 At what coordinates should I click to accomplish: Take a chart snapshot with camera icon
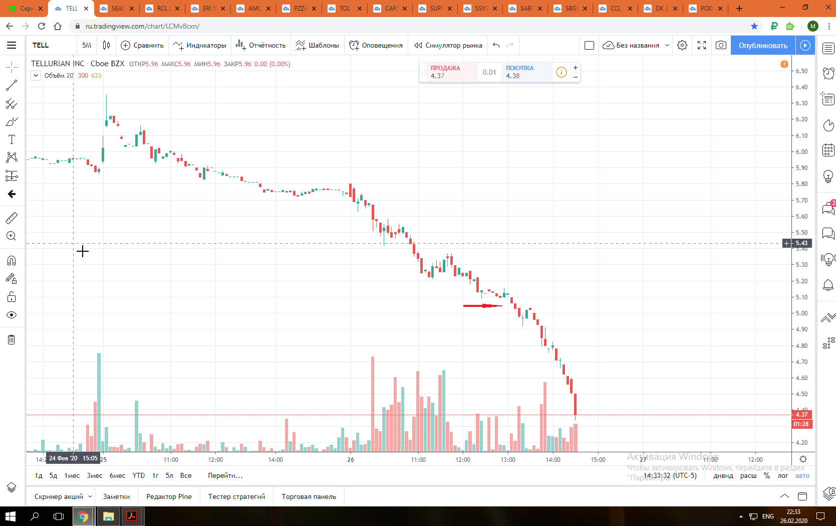coord(721,45)
